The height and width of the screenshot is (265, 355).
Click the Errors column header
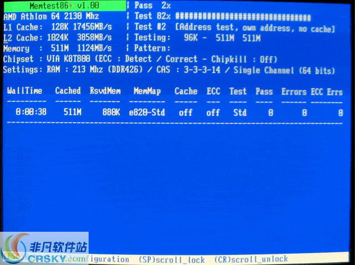(x=294, y=92)
